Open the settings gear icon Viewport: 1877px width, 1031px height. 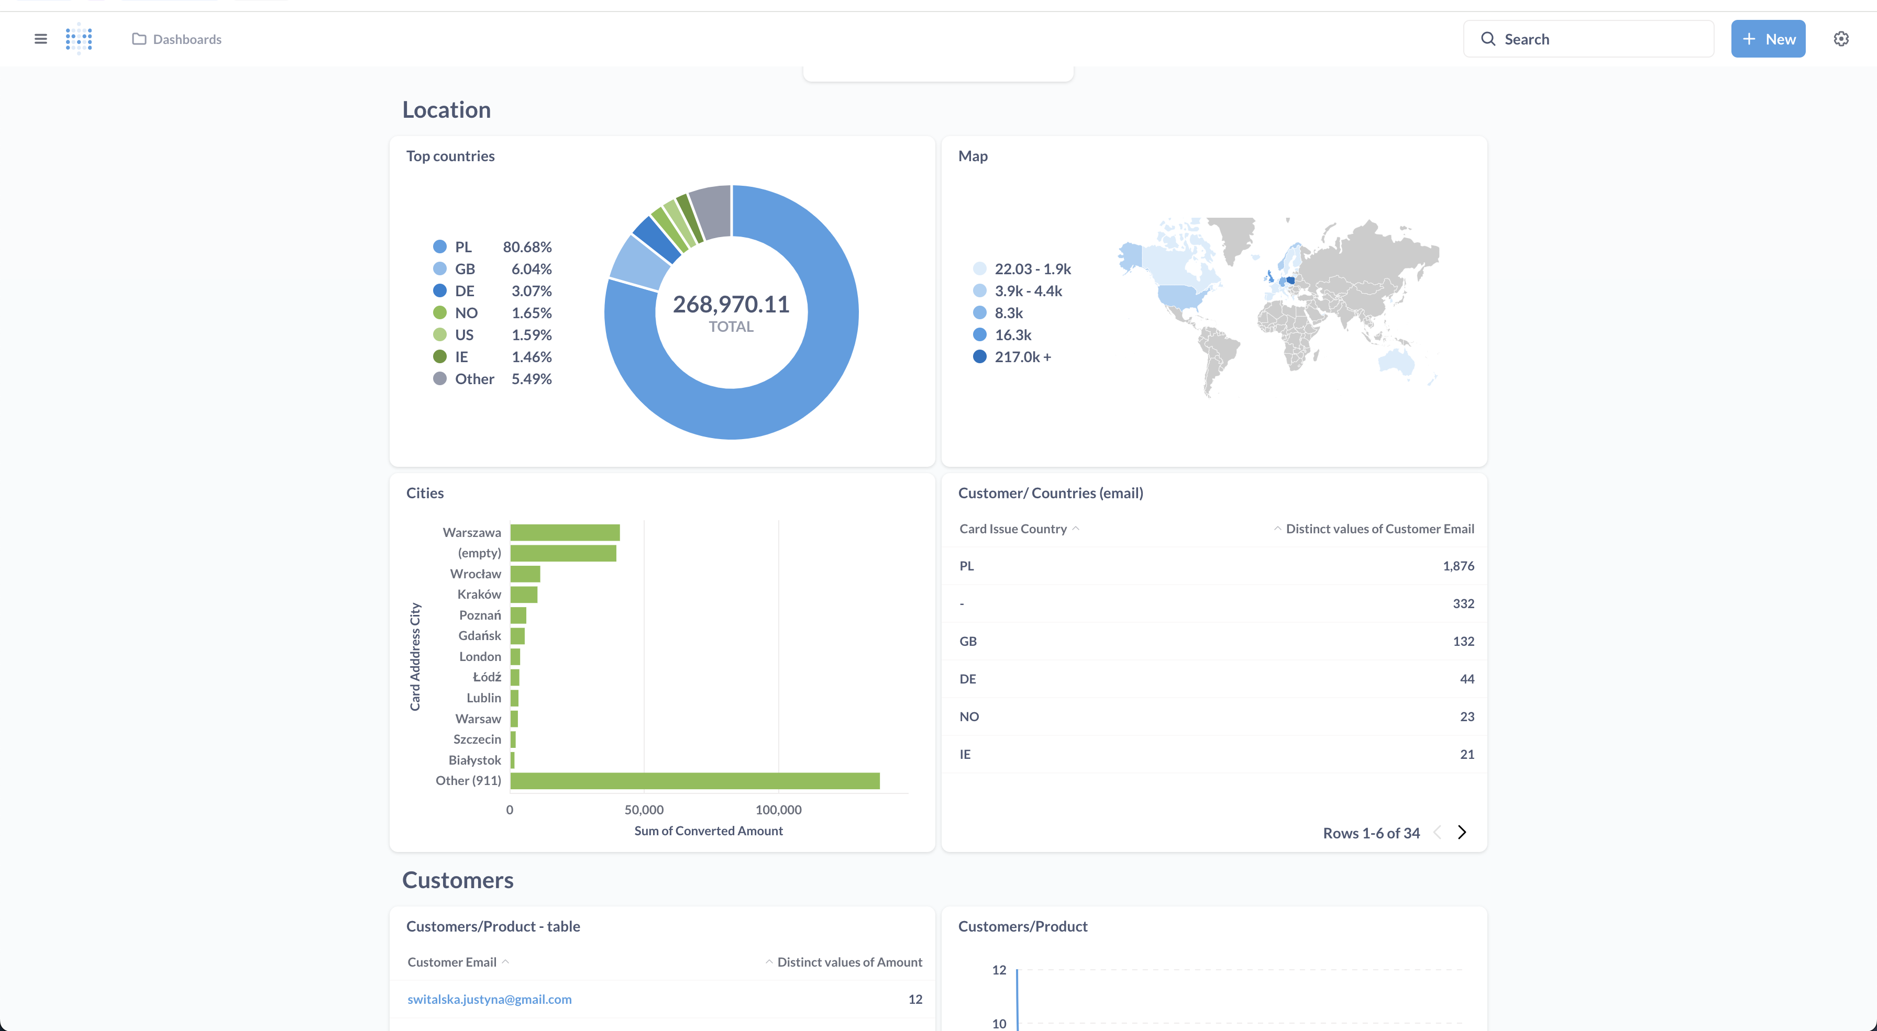[x=1840, y=39]
